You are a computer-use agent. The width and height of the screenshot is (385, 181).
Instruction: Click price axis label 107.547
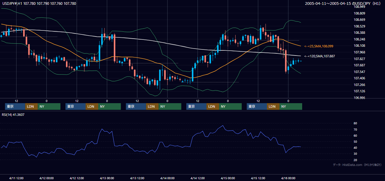tap(360, 72)
